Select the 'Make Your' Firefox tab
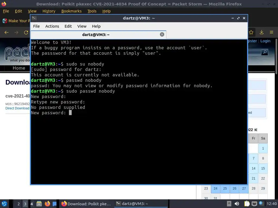The image size is (278, 208). click(x=16, y=21)
